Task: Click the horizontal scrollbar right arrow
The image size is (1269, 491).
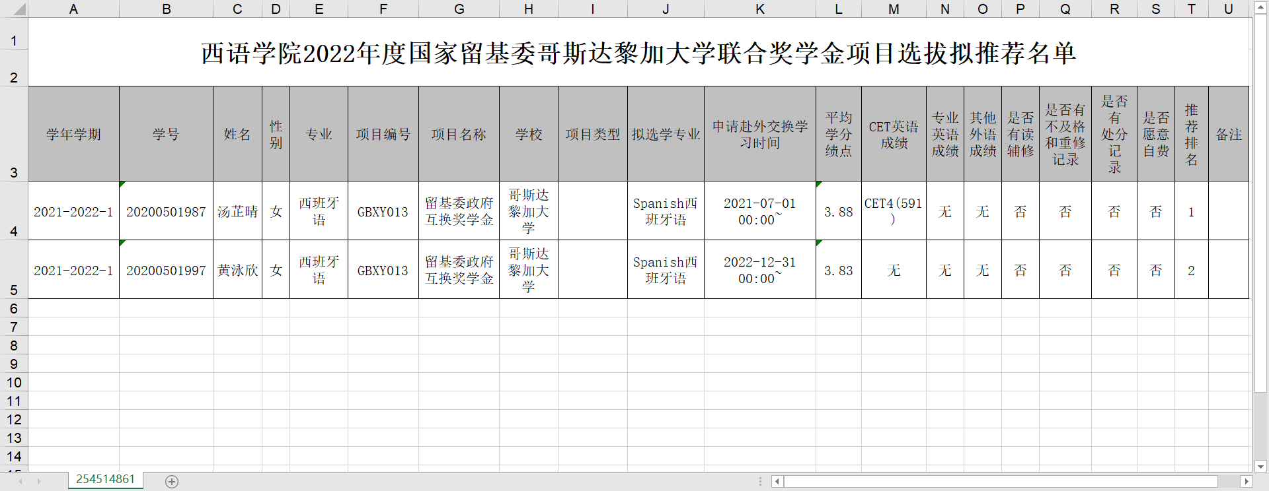Action: click(1246, 482)
